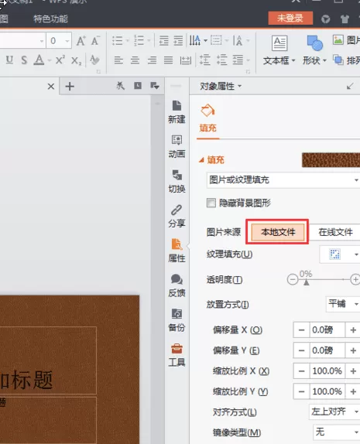The width and height of the screenshot is (360, 444).
Task: Open the 切换 transition pane
Action: point(177,181)
